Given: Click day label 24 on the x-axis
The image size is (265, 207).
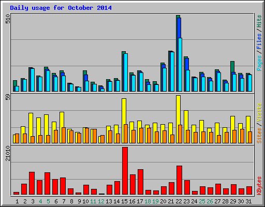Looking at the screenshot, I should tap(194, 201).
